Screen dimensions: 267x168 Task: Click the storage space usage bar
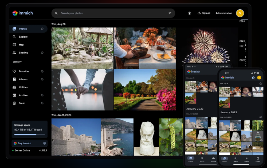(x=29, y=134)
